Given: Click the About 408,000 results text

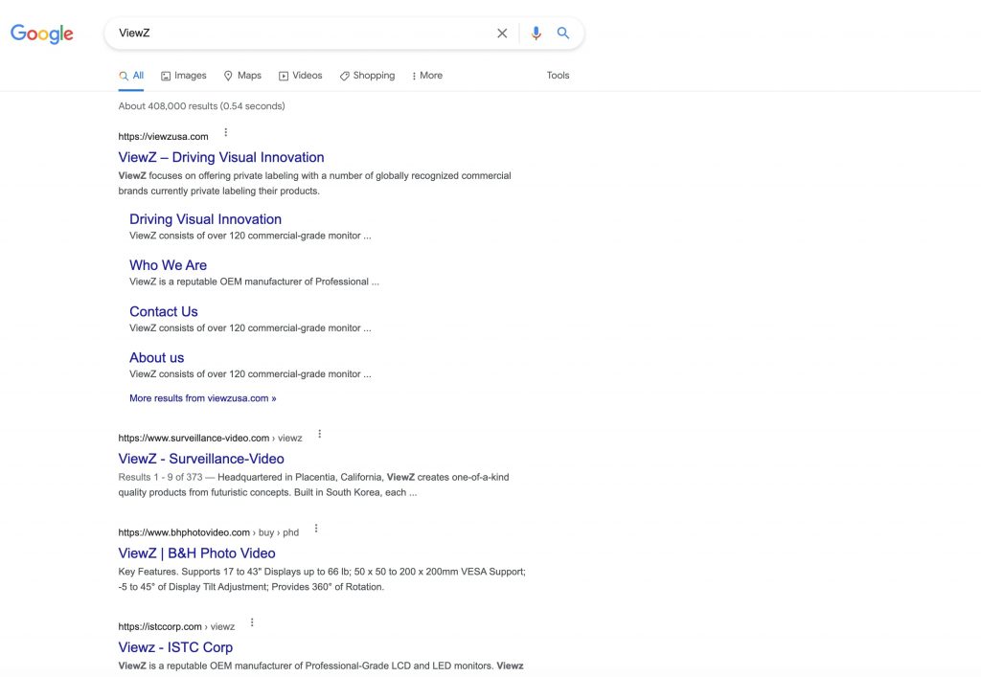Looking at the screenshot, I should tap(201, 106).
